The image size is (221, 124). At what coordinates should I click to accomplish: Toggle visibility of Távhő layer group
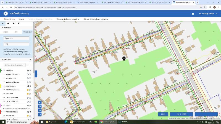[30, 106]
